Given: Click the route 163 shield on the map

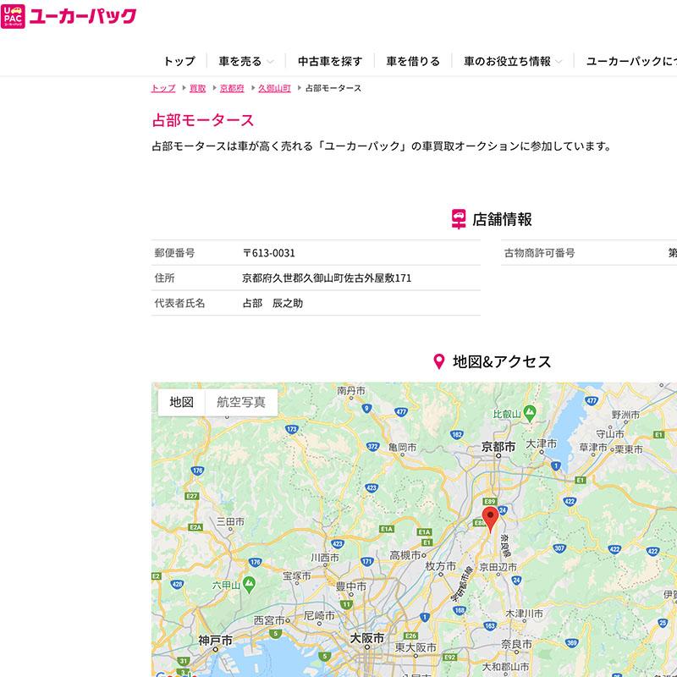Looking at the screenshot, I should (x=490, y=625).
